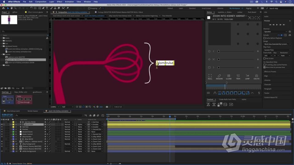
Task: Open the Play From Current Time dropdown
Action: [277, 50]
